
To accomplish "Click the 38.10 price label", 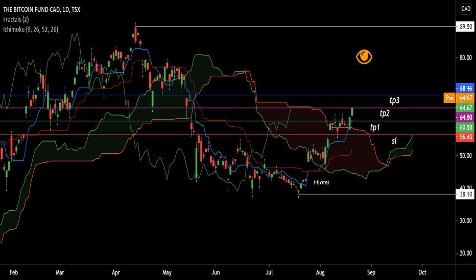I will pos(465,194).
